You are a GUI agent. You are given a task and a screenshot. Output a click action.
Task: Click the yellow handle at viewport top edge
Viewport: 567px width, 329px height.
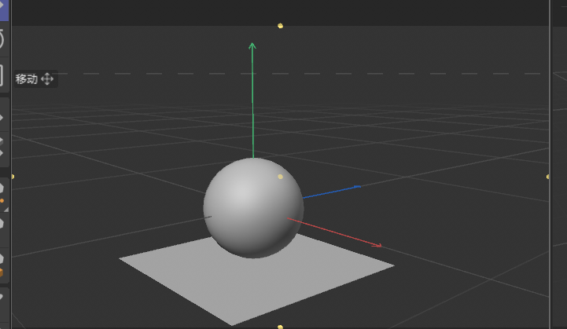[280, 26]
